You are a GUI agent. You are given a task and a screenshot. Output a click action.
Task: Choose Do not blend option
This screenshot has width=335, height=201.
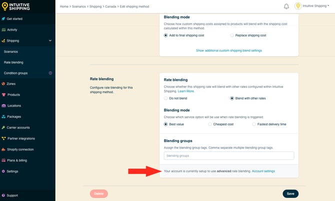click(165, 98)
